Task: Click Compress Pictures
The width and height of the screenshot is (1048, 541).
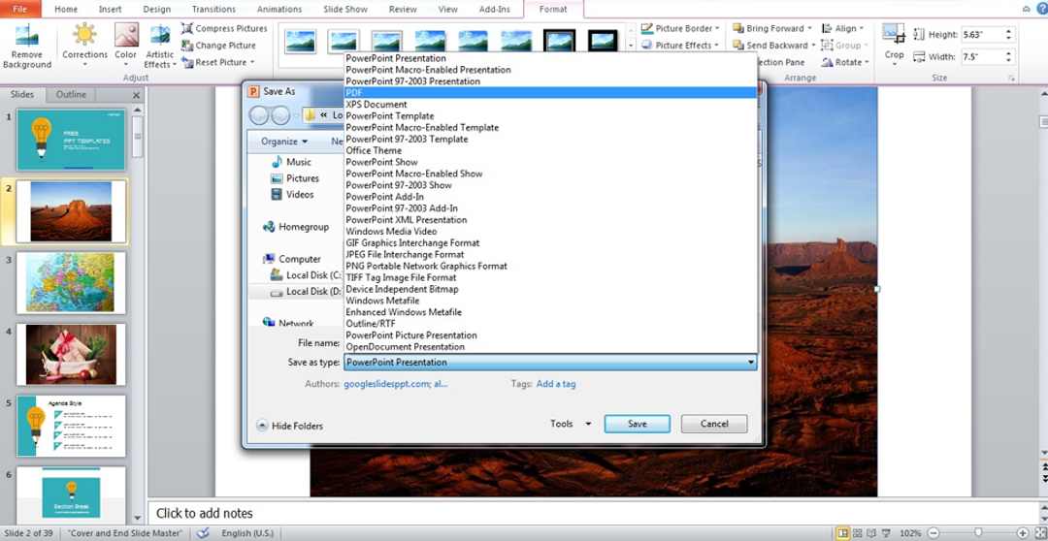Action: tap(224, 29)
